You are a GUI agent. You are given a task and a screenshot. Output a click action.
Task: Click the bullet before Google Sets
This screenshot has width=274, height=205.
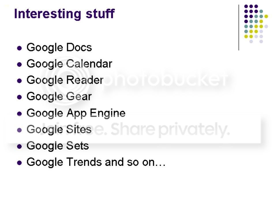point(19,146)
